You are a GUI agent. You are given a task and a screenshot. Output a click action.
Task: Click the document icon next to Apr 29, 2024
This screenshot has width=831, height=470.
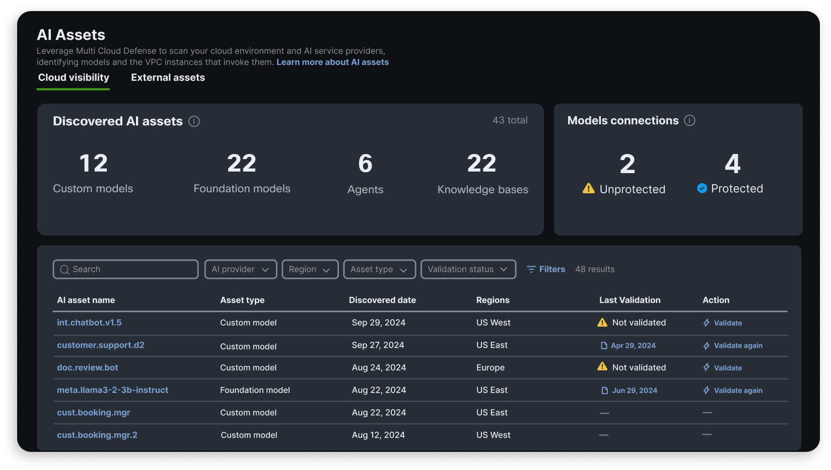pos(604,346)
